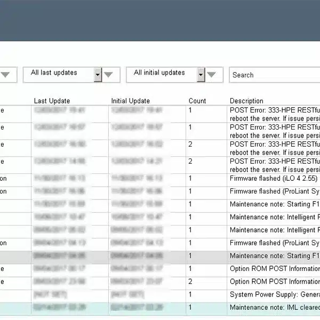Viewport: 320px width, 320px height.
Task: Click the small arrow button inside All initial updates
Action: coord(201,75)
